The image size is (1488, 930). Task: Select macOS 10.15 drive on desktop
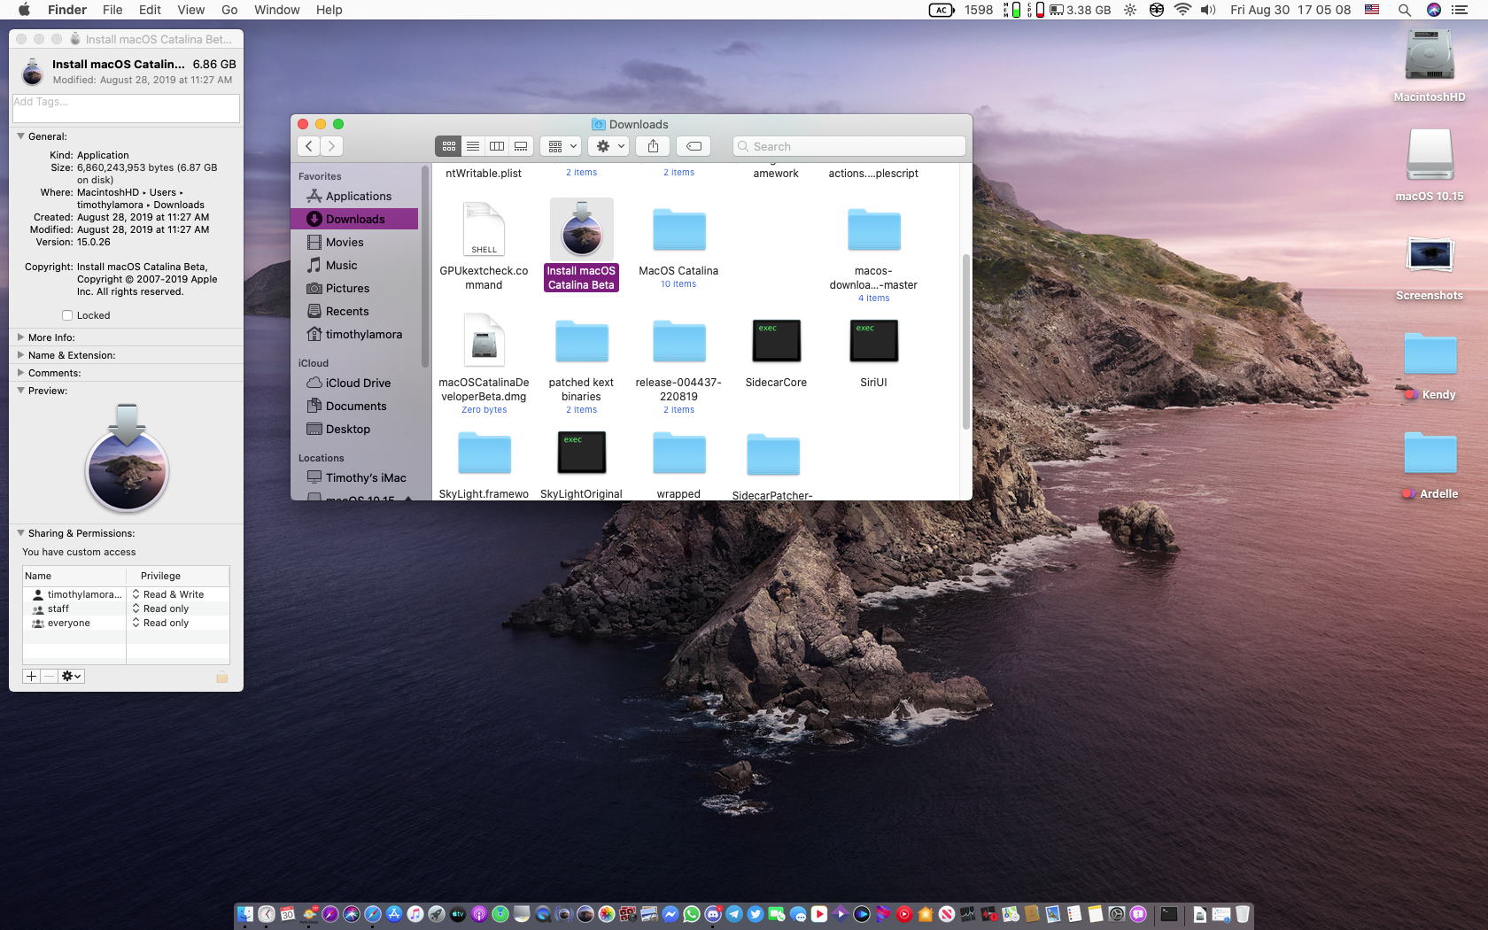coord(1430,156)
